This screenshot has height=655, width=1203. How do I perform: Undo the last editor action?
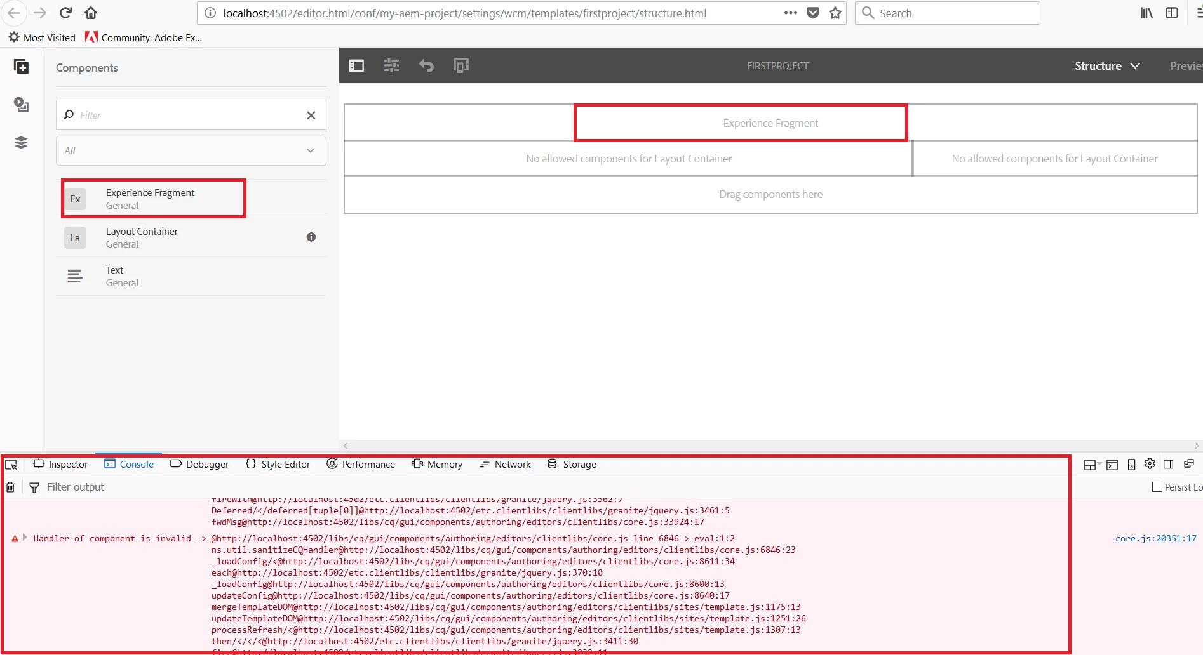click(x=426, y=65)
